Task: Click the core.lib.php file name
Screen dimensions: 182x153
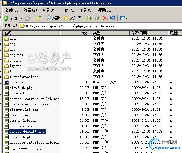Action: [21, 137]
